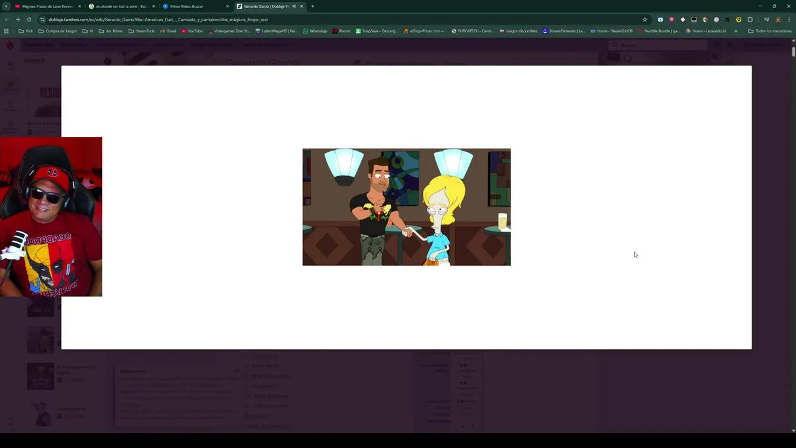
Task: Click the colorful circle extension icon
Action: 705,19
